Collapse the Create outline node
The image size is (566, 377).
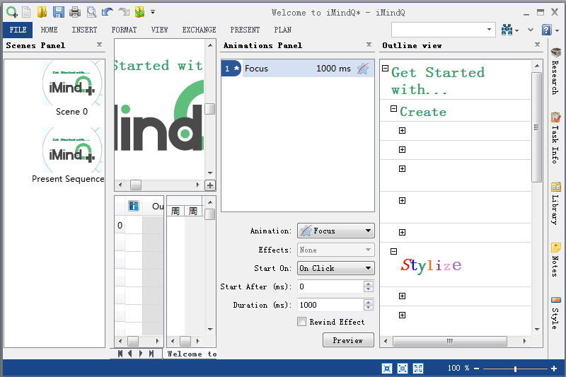point(394,109)
